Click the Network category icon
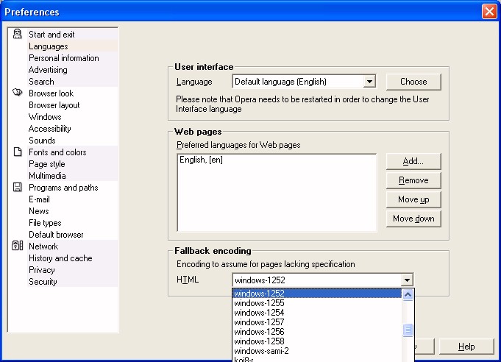 coord(18,246)
